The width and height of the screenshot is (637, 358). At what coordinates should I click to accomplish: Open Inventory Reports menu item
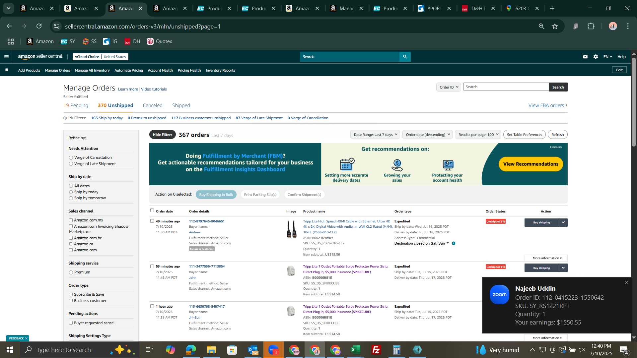click(220, 70)
